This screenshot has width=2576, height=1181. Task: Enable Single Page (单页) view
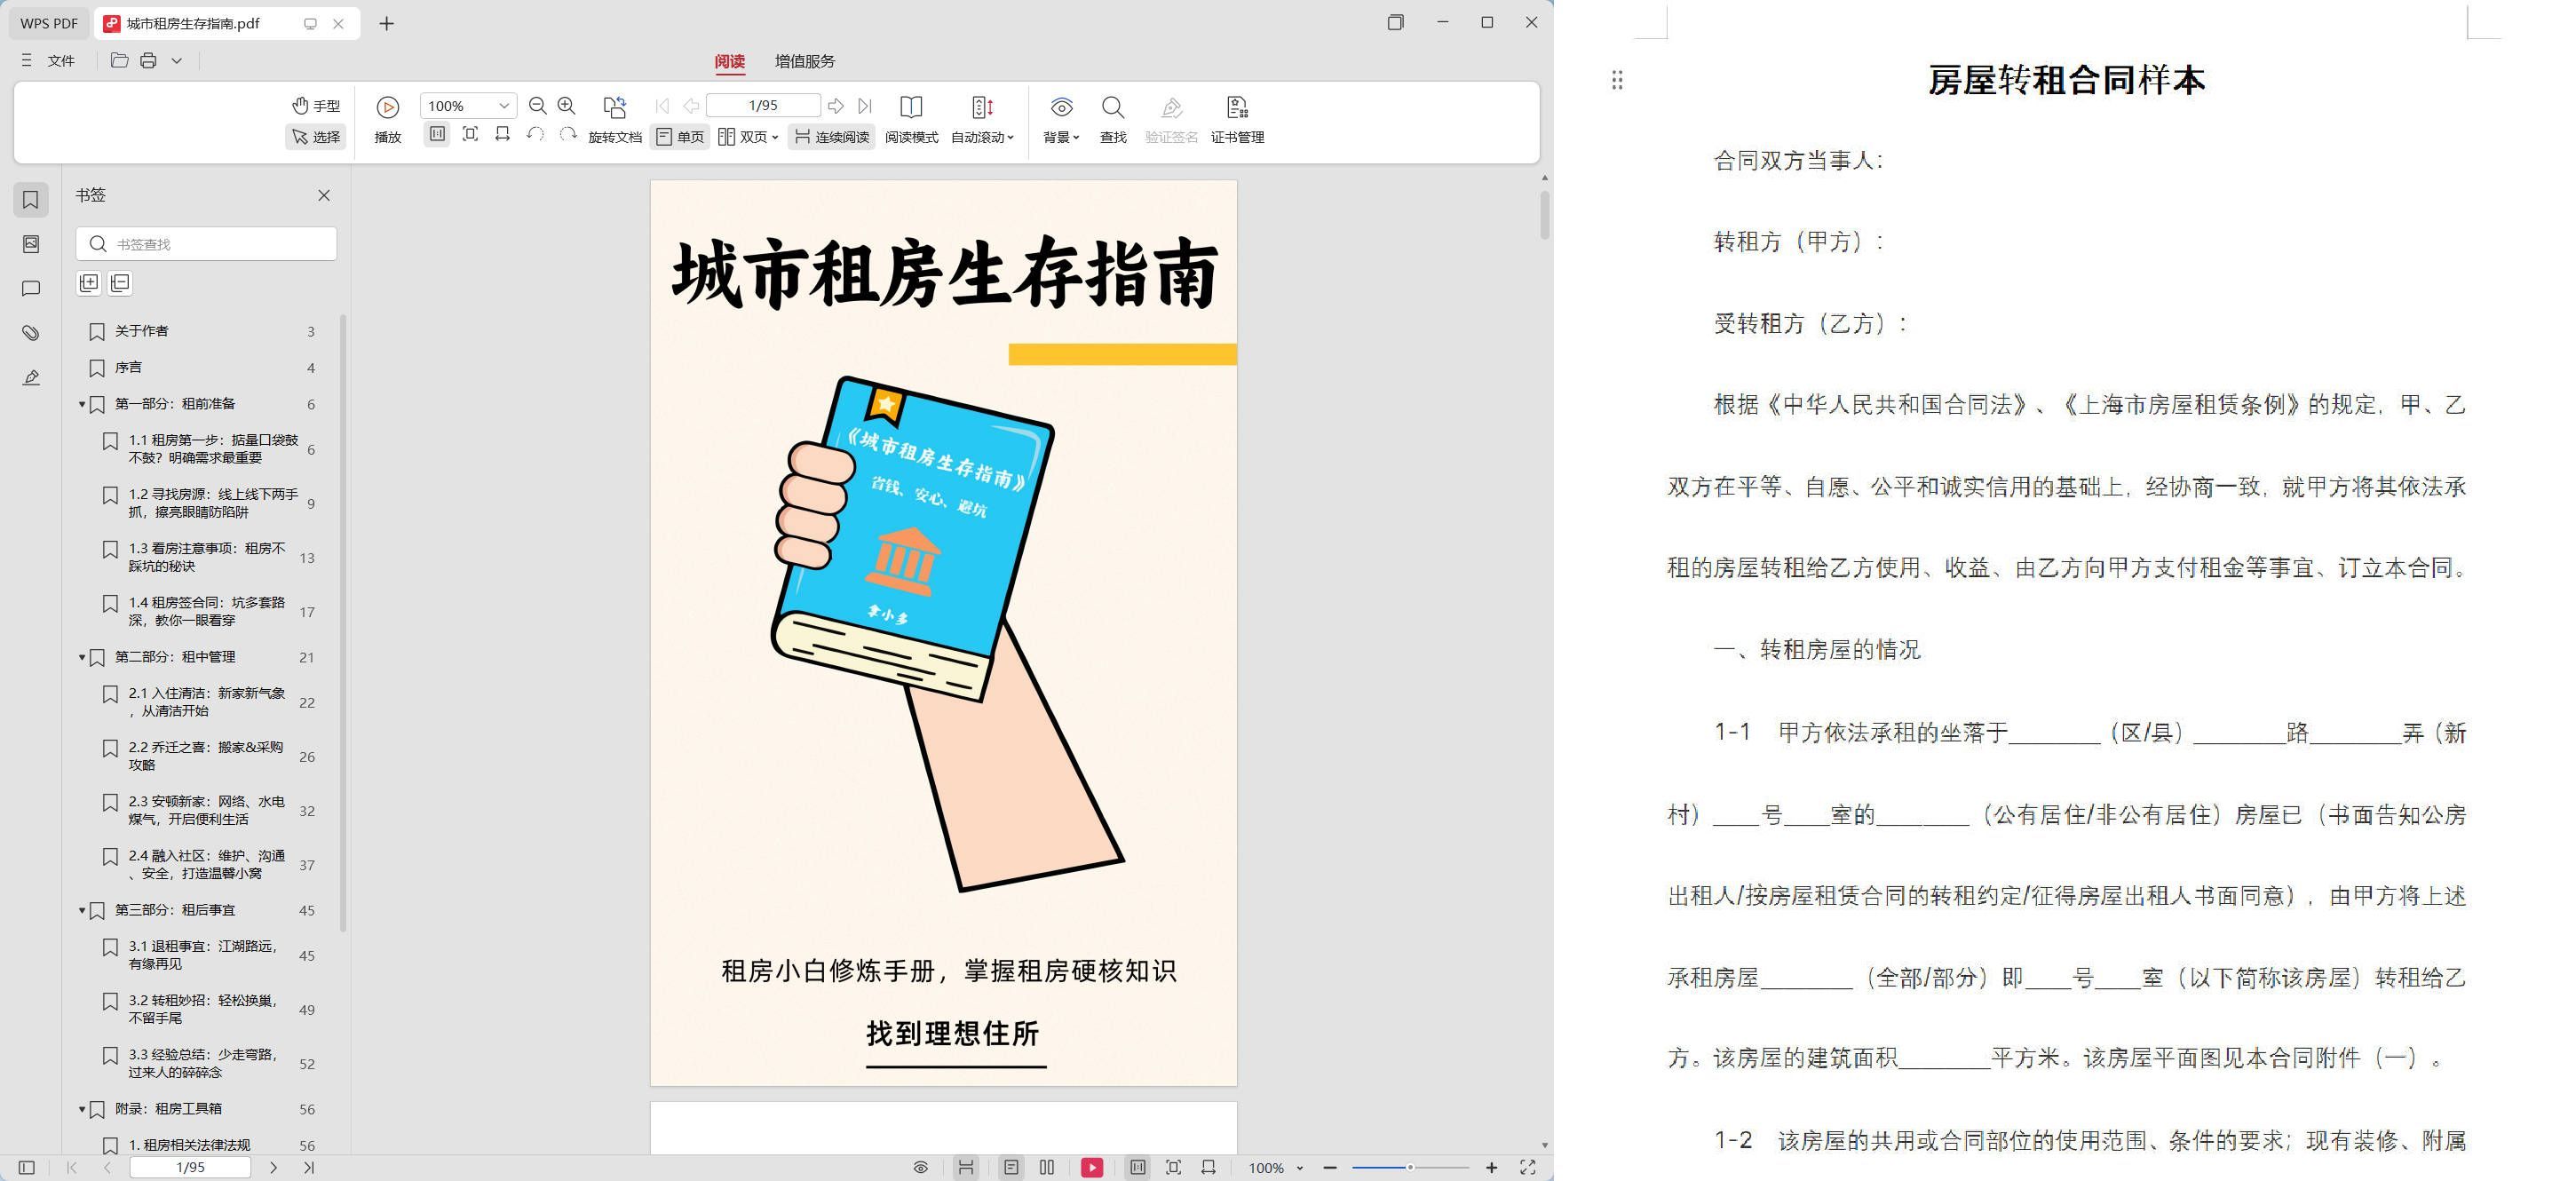(x=680, y=137)
